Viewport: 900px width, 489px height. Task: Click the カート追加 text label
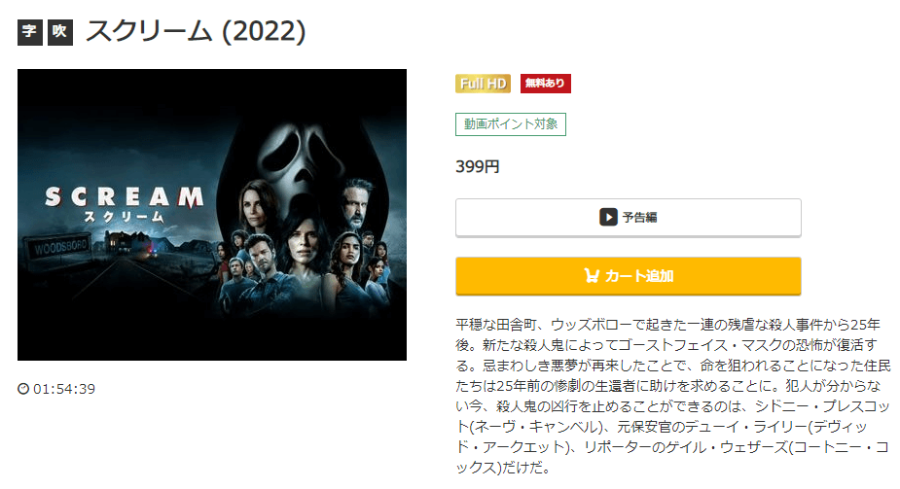(x=639, y=276)
